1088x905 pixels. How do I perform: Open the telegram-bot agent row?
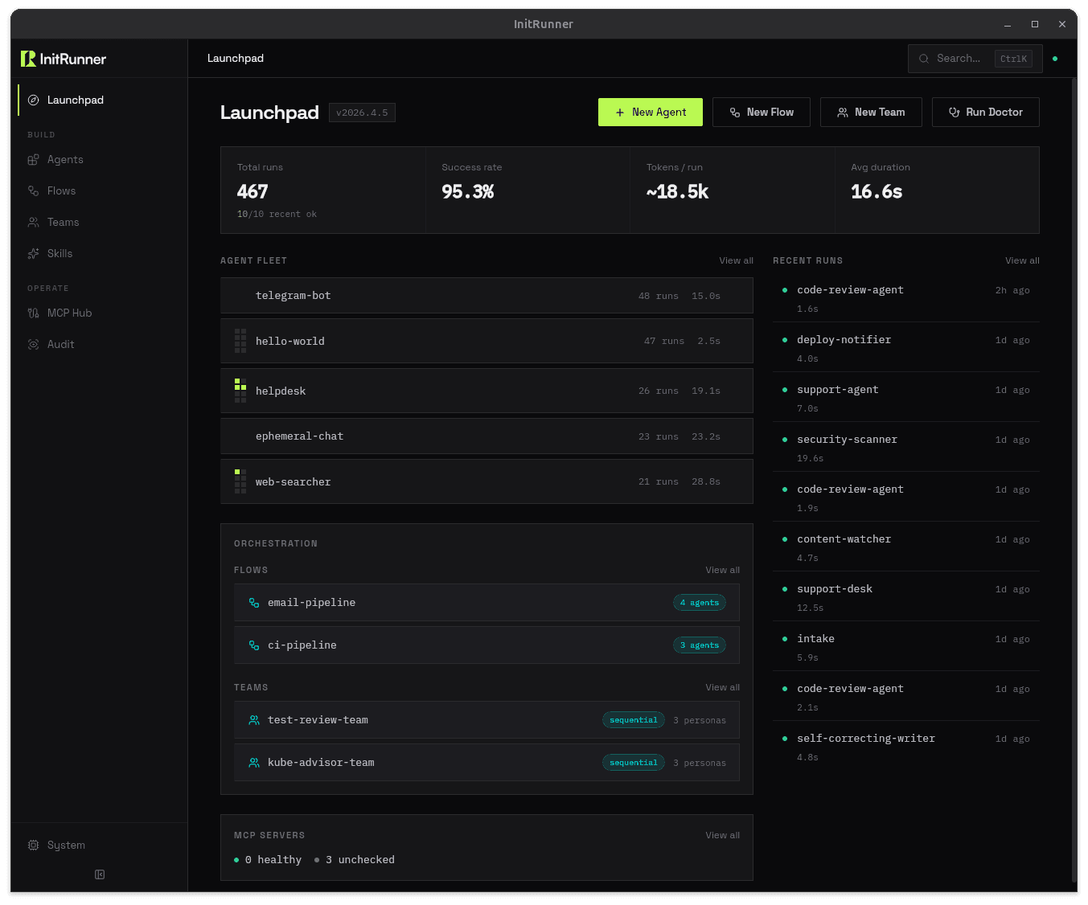(487, 296)
